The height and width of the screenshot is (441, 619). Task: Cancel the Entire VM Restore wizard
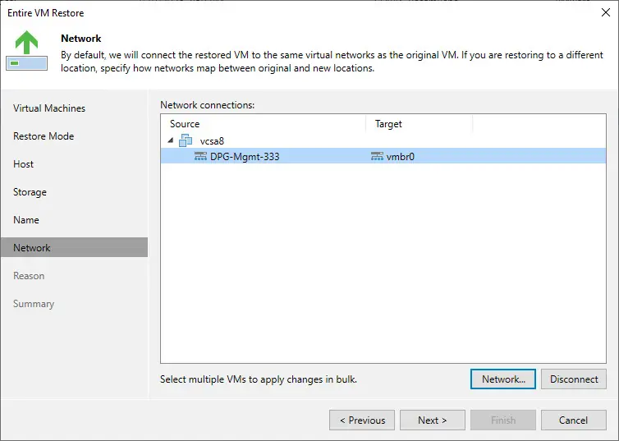click(x=573, y=420)
